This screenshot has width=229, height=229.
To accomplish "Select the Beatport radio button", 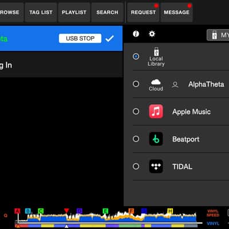I will click(x=136, y=139).
